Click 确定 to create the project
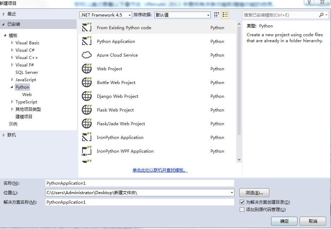Viewport: 331px width, 229px height. coord(284,221)
